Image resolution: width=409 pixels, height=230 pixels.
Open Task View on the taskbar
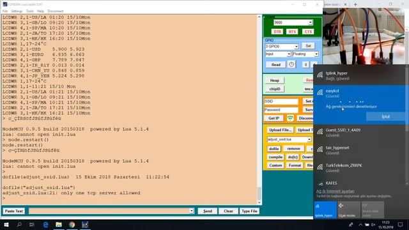32,224
